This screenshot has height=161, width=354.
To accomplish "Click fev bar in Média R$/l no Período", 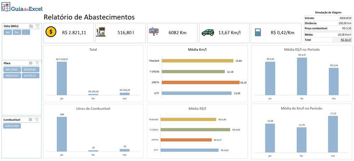I will point(302,76).
